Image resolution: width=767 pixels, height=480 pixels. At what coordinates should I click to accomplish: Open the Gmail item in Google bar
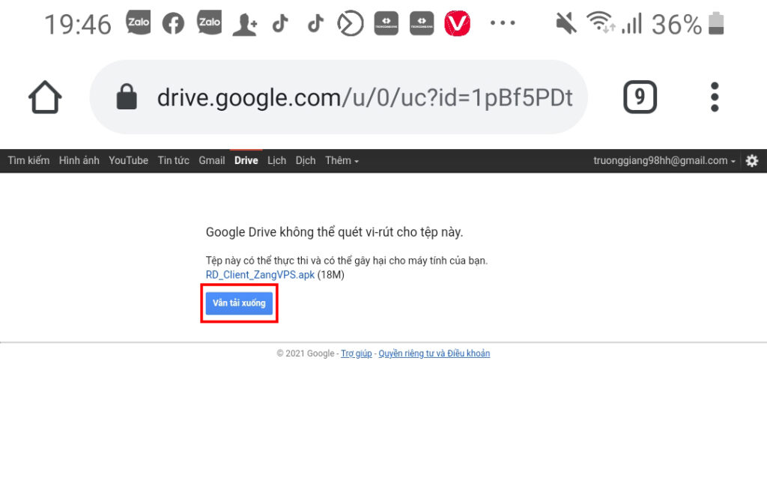(212, 161)
